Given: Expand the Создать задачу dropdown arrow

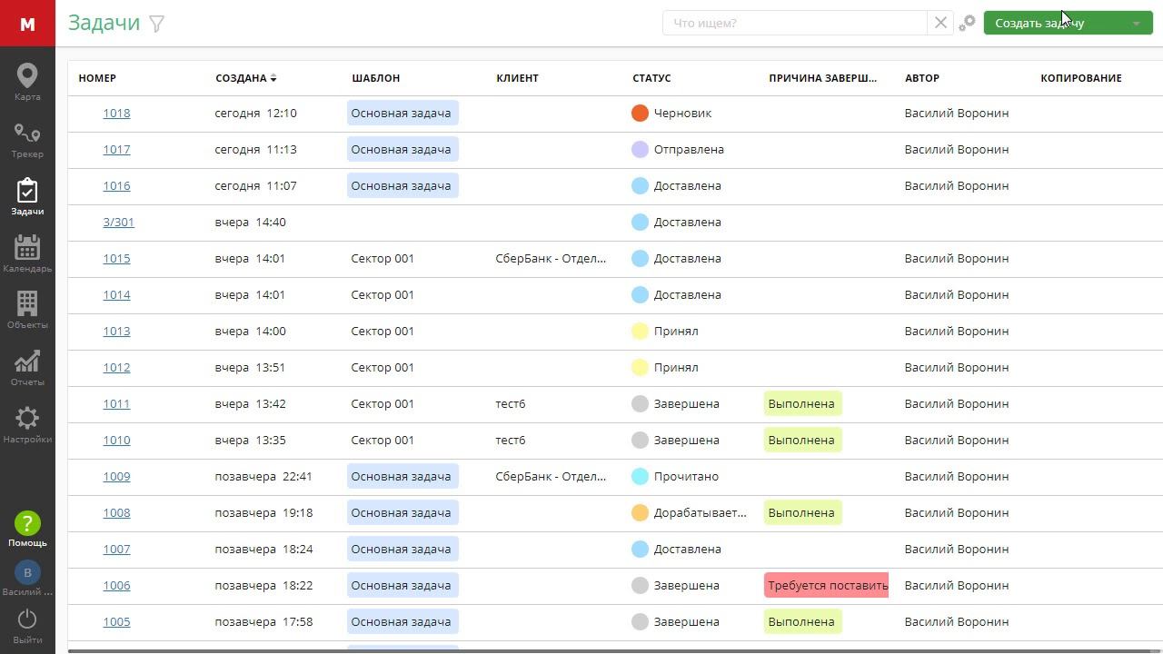Looking at the screenshot, I should (x=1136, y=24).
